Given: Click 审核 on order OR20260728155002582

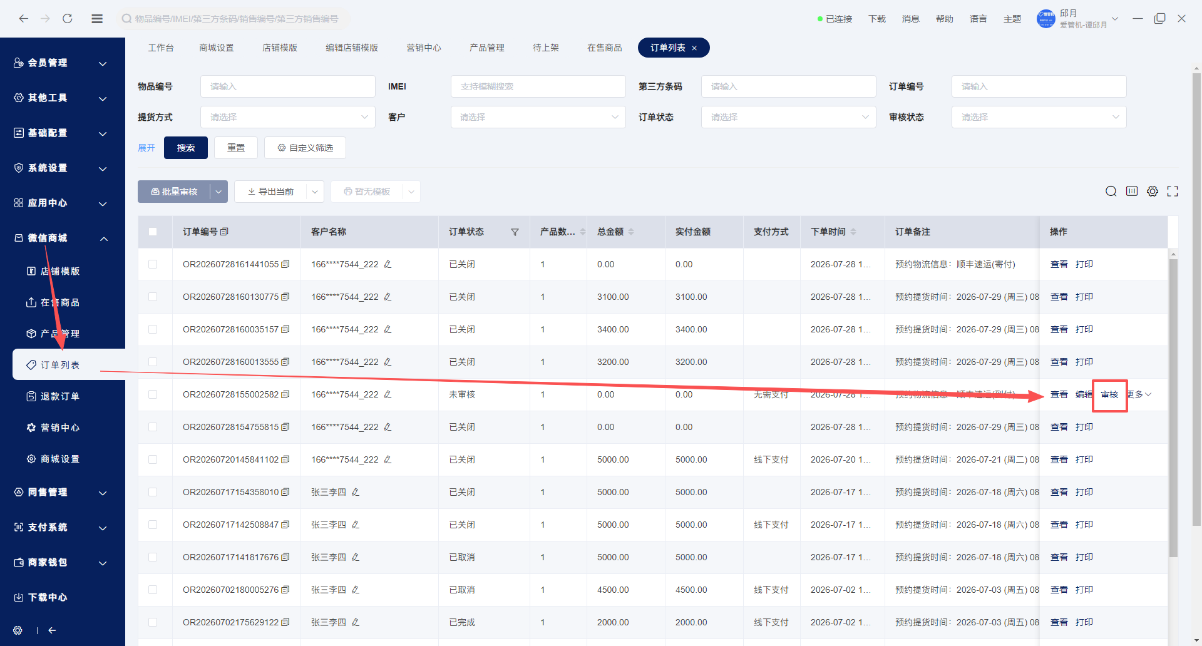Looking at the screenshot, I should 1109,394.
